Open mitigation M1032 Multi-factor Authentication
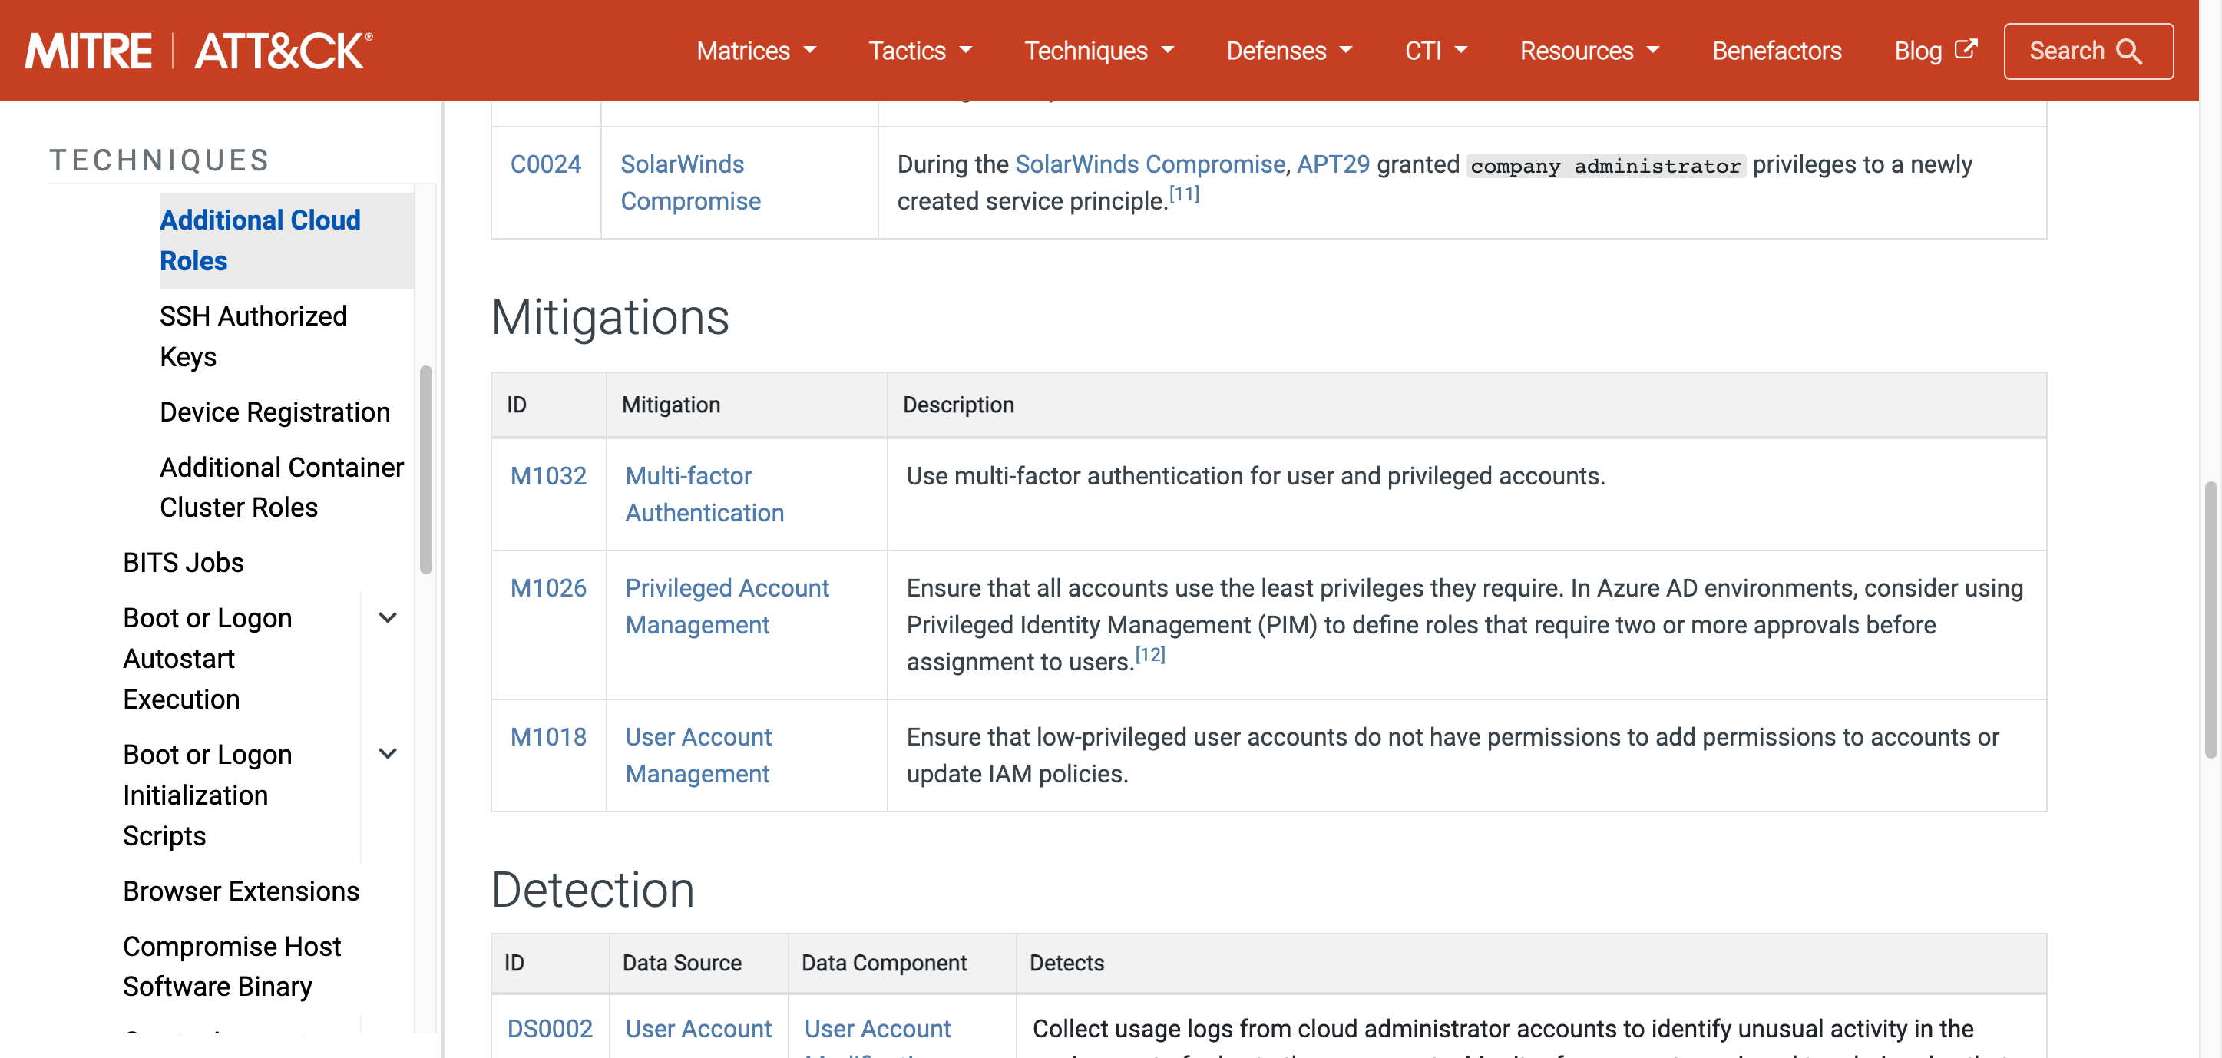The image size is (2222, 1058). [x=704, y=493]
